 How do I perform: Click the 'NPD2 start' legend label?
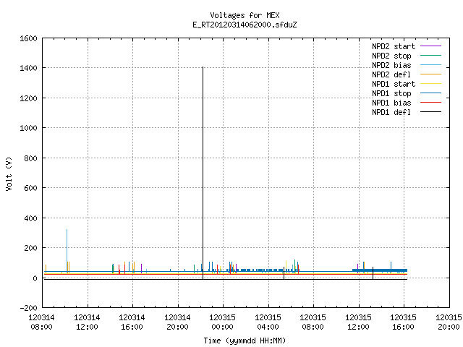394,46
